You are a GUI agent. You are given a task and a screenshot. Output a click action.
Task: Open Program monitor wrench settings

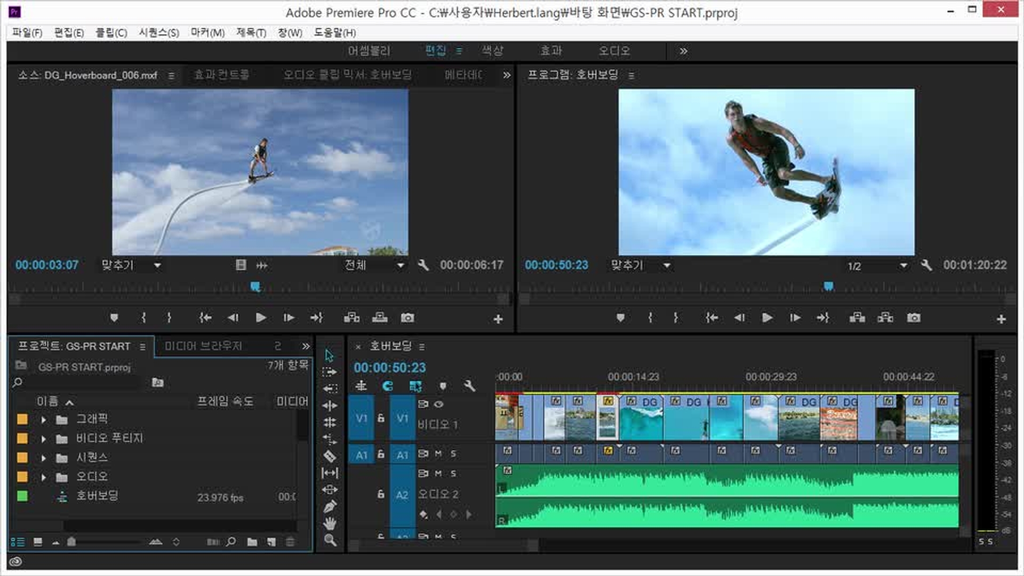(x=926, y=265)
